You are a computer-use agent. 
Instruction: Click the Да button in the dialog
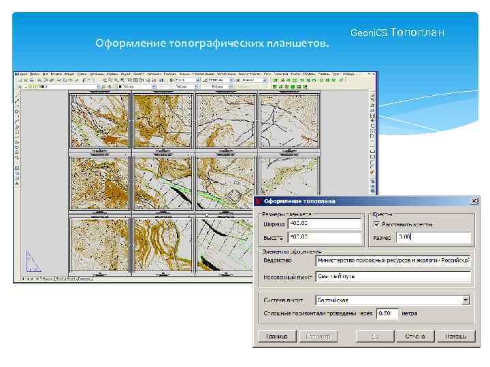375,336
